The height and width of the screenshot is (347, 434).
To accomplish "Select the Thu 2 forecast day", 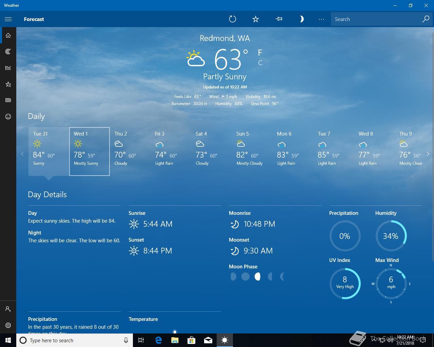I will click(130, 151).
